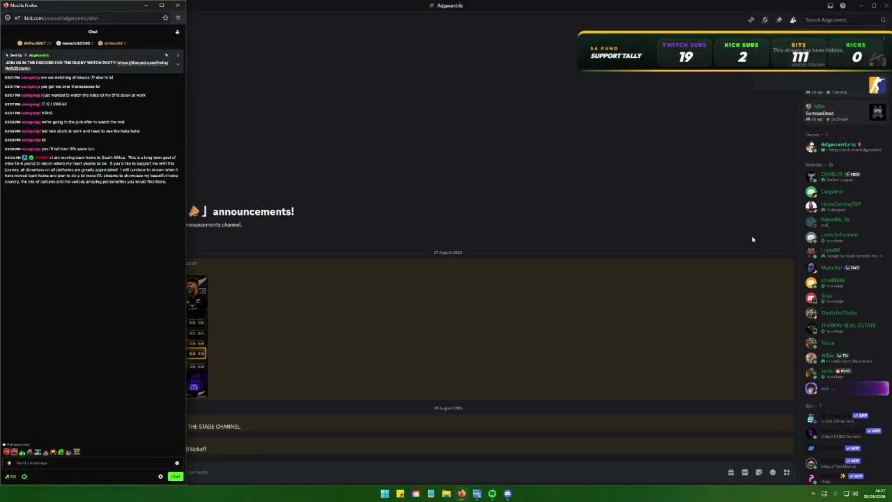This screenshot has height=502, width=892.
Task: Open GIF picker in Discord message bar
Action: pos(745,473)
